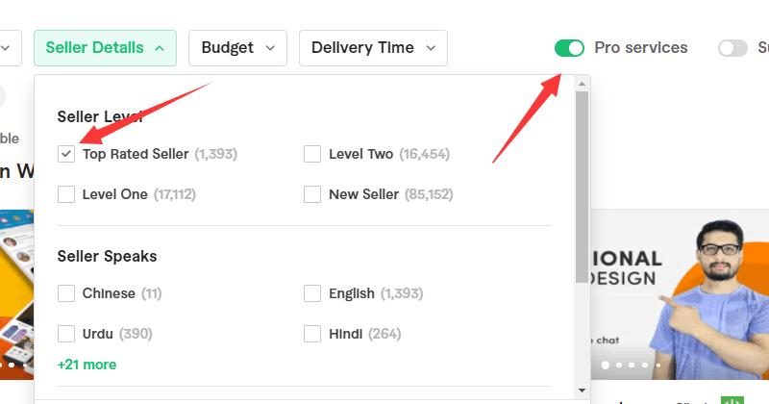Click the chevron icon beside Budget
769x404 pixels.
coord(270,48)
